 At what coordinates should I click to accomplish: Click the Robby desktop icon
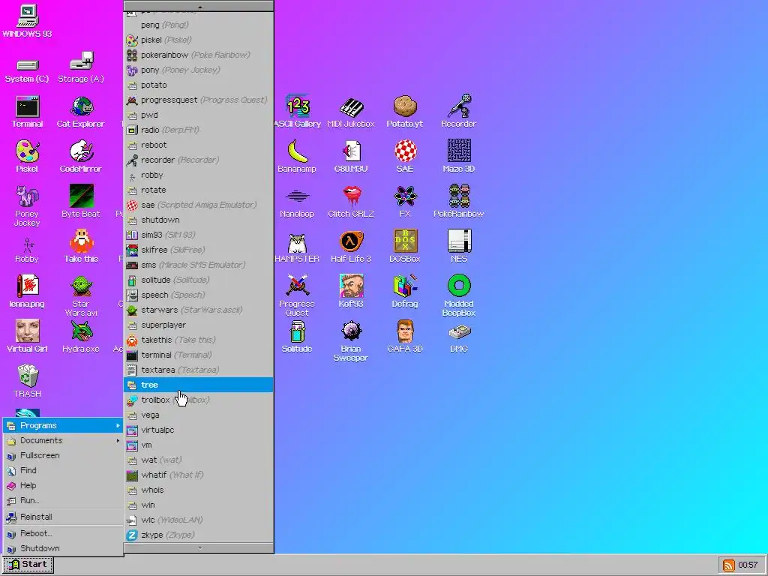click(27, 250)
